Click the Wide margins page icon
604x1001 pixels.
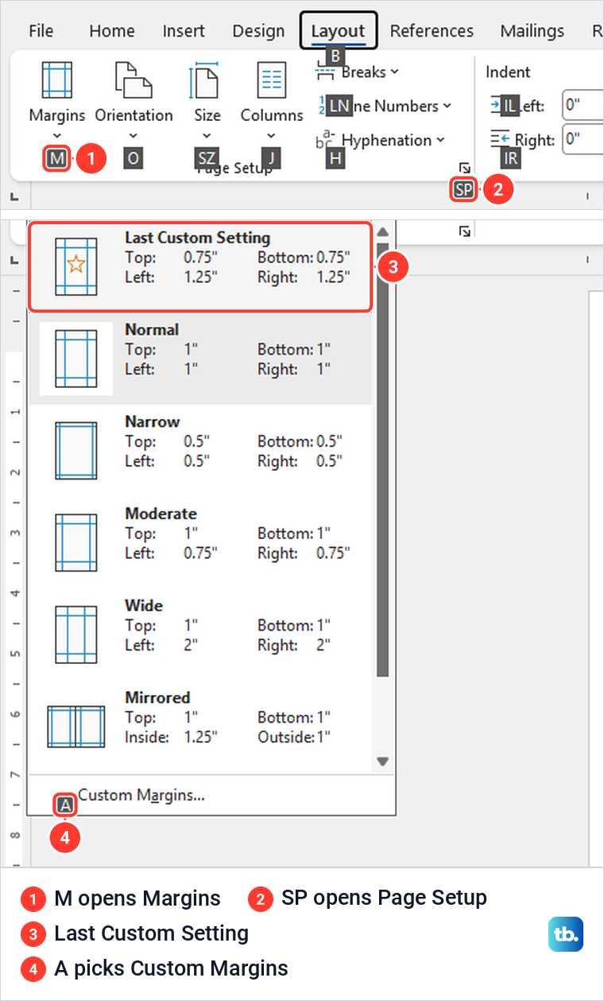[75, 634]
